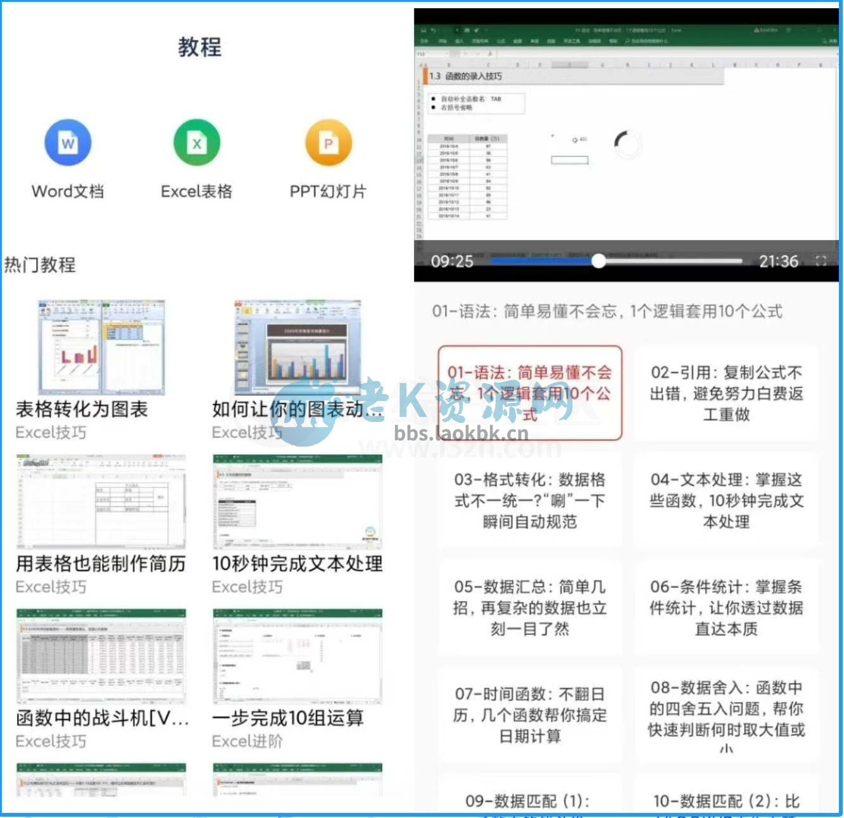
Task: Select lesson 07-时间函数 card
Action: click(530, 715)
